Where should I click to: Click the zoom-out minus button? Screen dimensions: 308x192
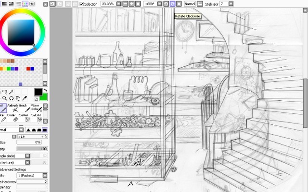coord(125,4)
